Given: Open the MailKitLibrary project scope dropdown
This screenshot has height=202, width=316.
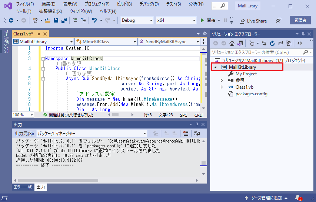Looking at the screenshot, I should (x=43, y=42).
